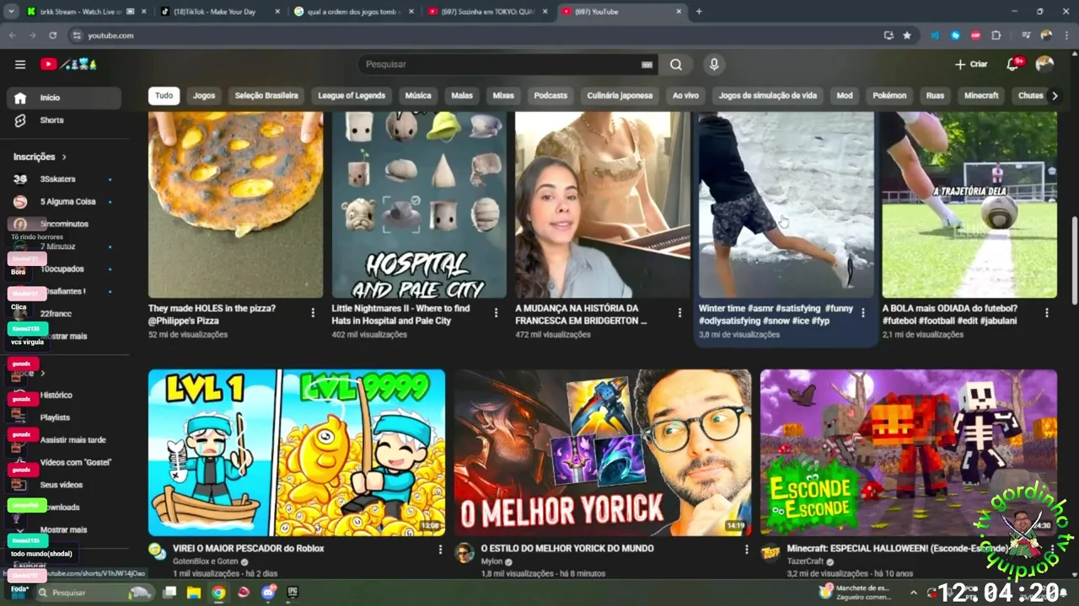Screen dimensions: 1079x606
Task: Select the Minecraft filter chip
Action: pos(981,95)
